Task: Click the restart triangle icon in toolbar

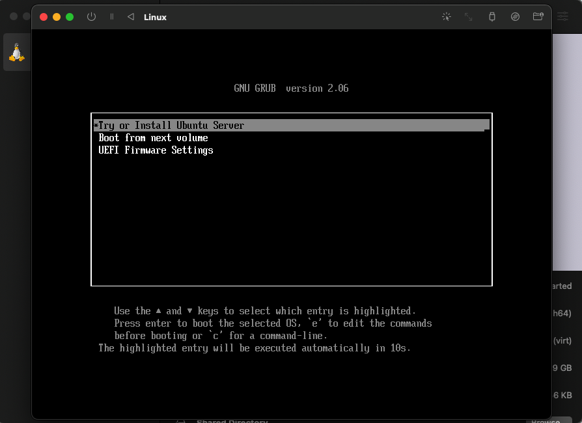Action: coord(131,17)
